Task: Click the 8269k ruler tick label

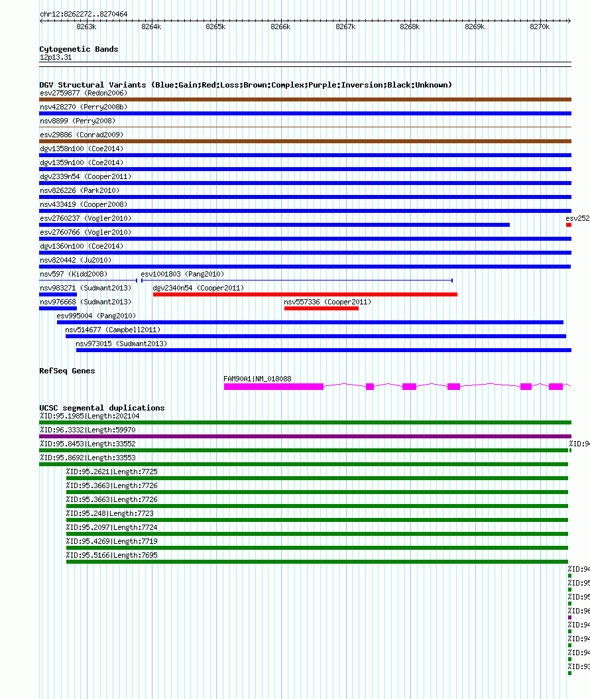Action: click(475, 27)
